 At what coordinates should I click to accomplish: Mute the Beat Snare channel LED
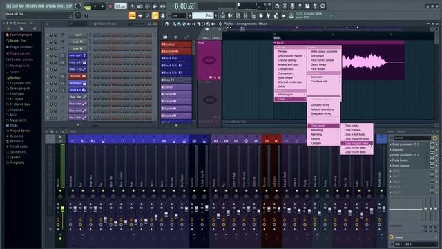[x=48, y=83]
